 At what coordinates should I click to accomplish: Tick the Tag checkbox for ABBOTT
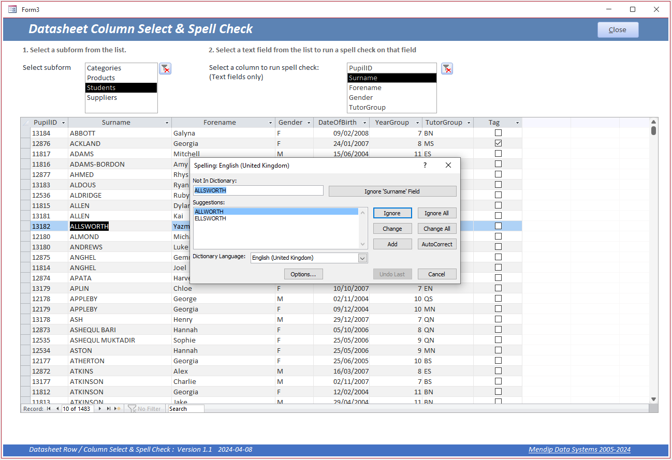pos(498,133)
